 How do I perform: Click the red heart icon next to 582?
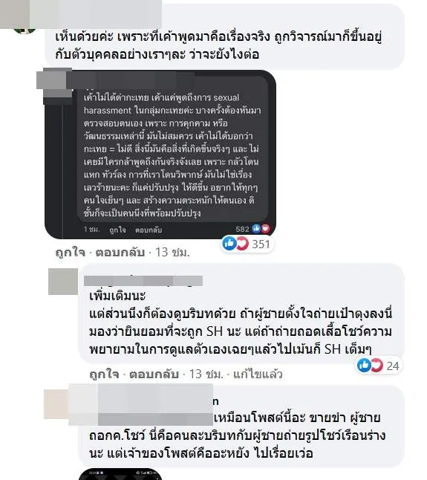pos(265,228)
